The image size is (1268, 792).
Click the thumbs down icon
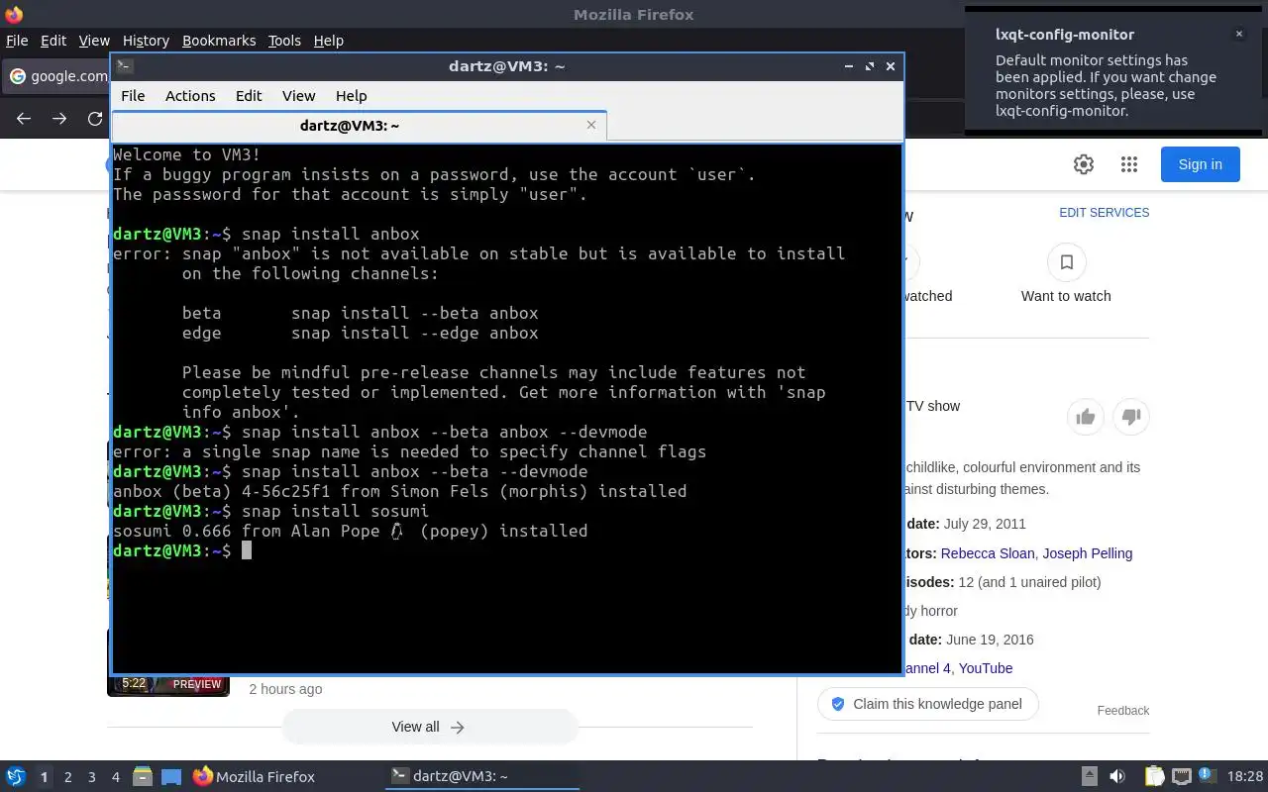[1131, 417]
